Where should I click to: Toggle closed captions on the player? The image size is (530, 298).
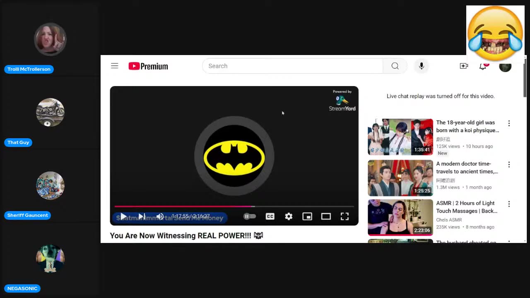(x=270, y=216)
